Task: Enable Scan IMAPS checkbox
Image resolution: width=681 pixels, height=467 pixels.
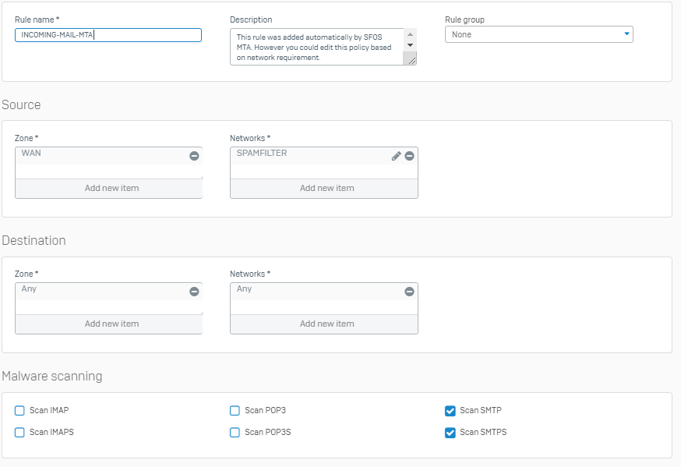Action: pyautogui.click(x=20, y=433)
